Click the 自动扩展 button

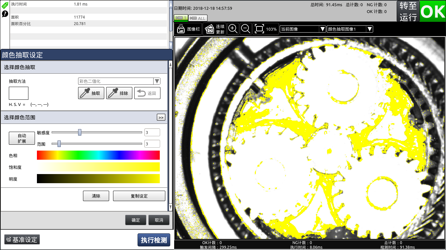coord(22,138)
